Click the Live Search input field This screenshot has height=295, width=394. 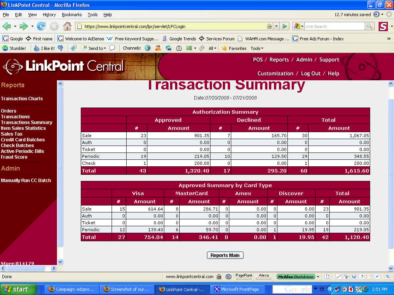pos(334,26)
